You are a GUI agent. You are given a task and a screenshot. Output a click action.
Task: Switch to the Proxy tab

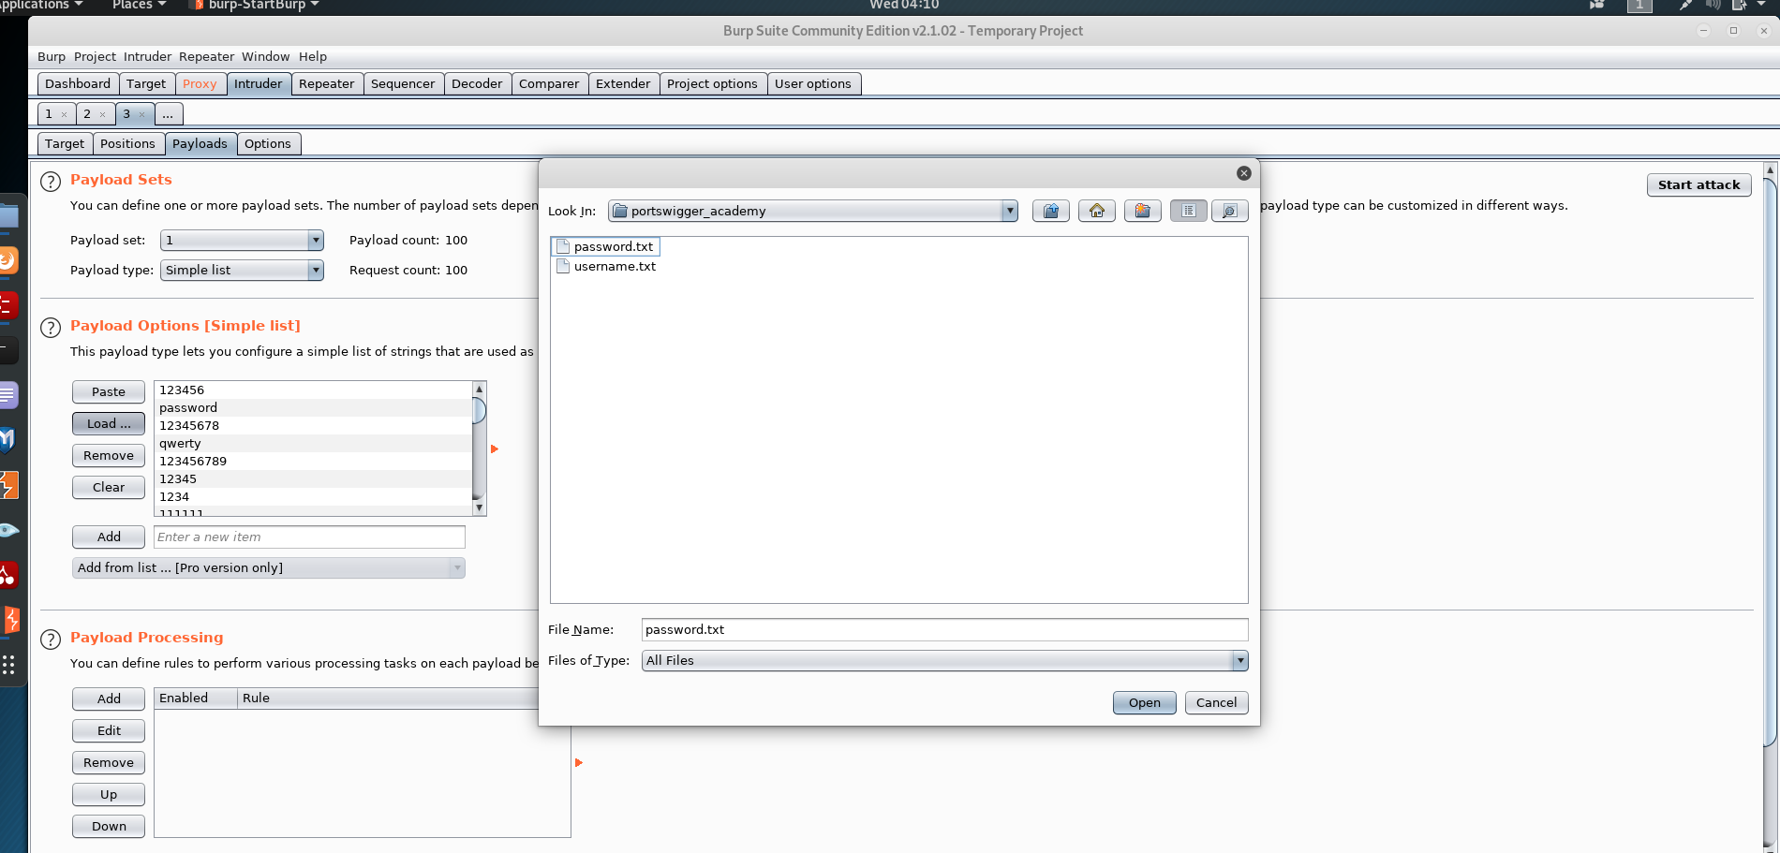click(200, 83)
